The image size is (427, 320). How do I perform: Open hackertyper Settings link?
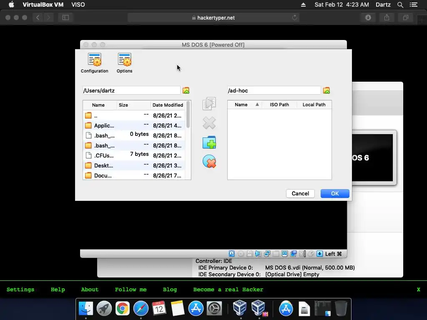click(x=20, y=290)
